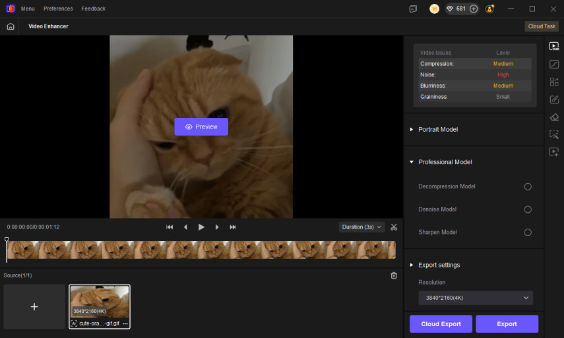
Task: Select the Decompression Model radio button
Action: pos(528,186)
